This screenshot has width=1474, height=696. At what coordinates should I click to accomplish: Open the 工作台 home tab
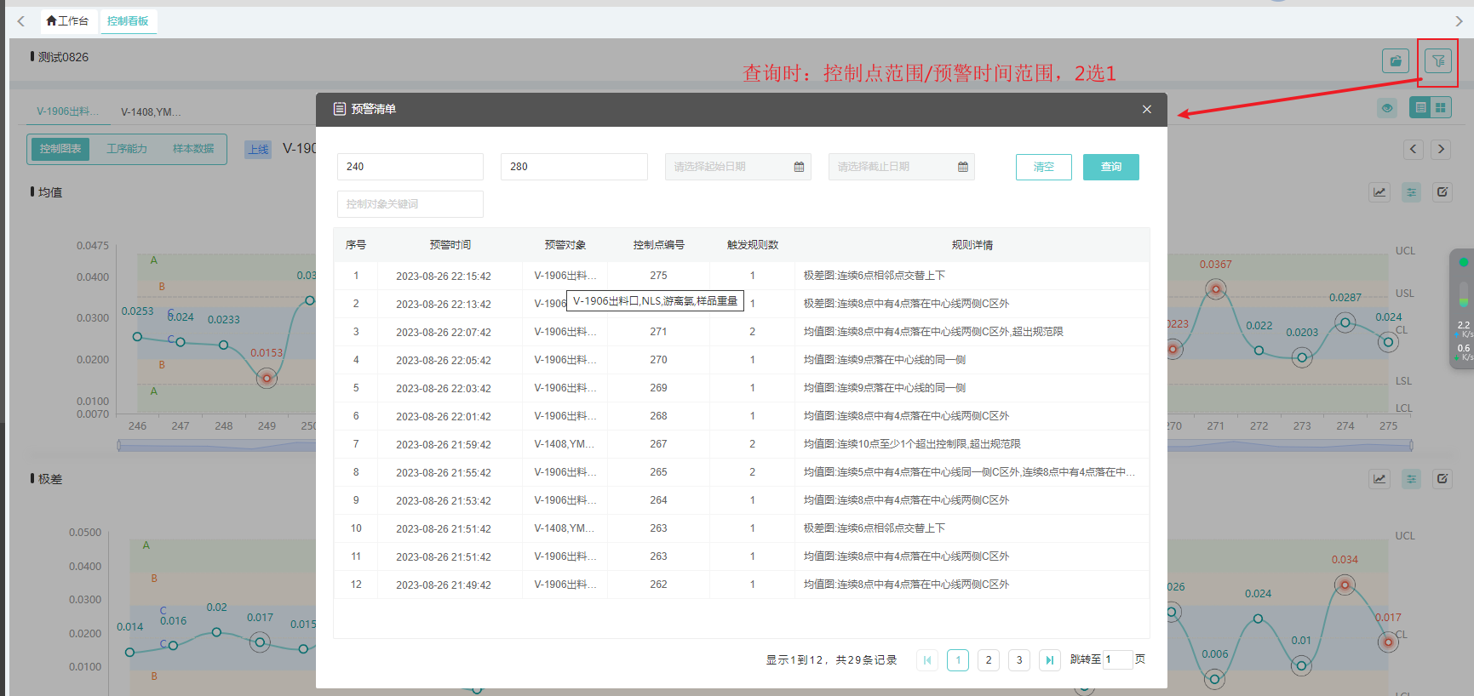tap(67, 20)
